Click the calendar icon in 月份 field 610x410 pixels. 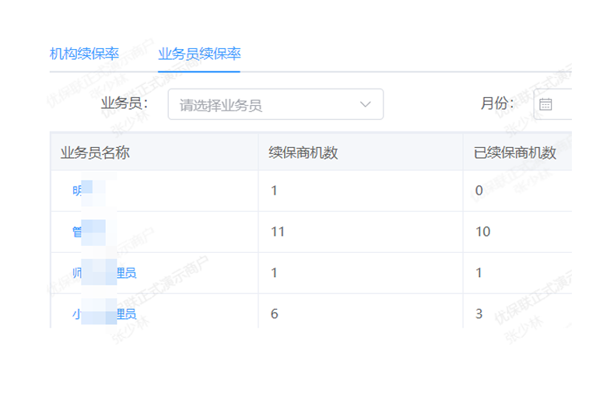(545, 104)
